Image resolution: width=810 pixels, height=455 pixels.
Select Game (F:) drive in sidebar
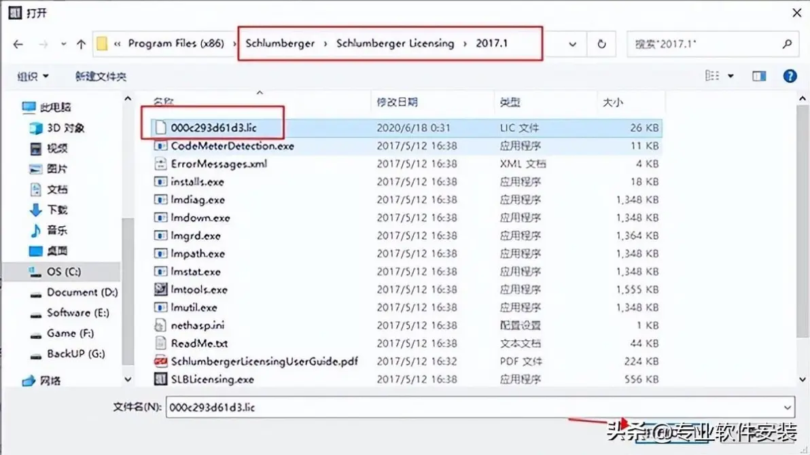click(x=62, y=333)
